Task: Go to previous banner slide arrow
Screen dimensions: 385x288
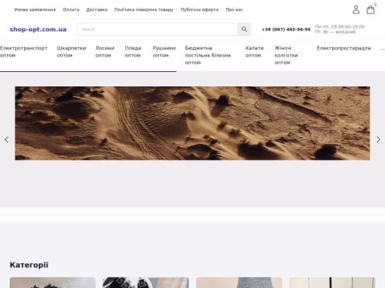Action: tap(6, 139)
